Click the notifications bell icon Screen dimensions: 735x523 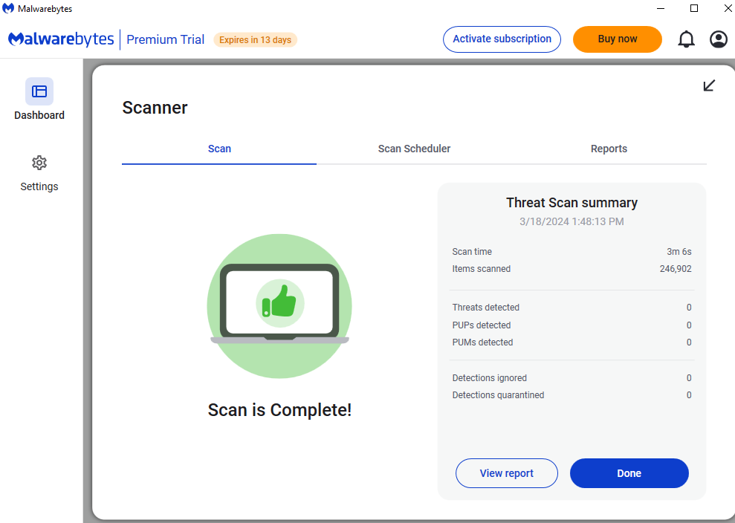click(x=687, y=39)
